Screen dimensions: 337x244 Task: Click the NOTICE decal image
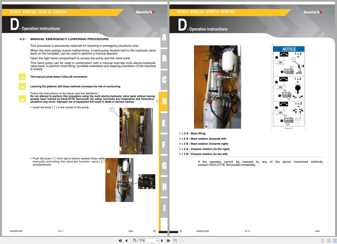coord(289,87)
